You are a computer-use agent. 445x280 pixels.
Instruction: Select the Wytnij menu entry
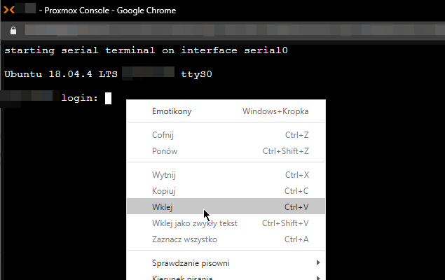coord(164,174)
